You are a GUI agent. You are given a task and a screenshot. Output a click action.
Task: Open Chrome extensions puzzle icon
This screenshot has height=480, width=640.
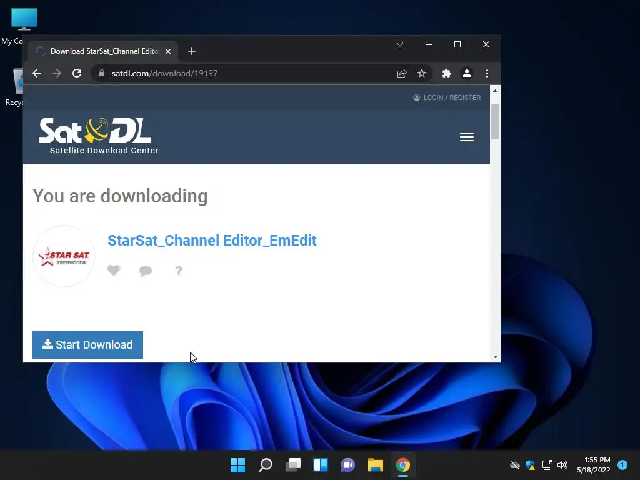(446, 73)
